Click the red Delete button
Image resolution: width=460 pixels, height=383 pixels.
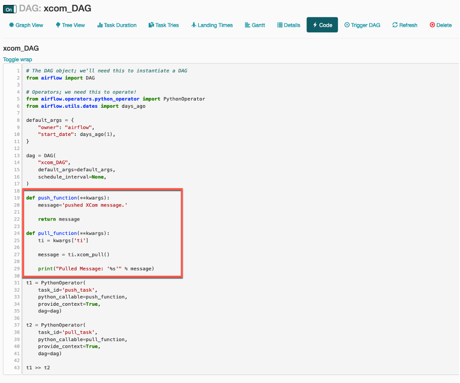click(440, 25)
